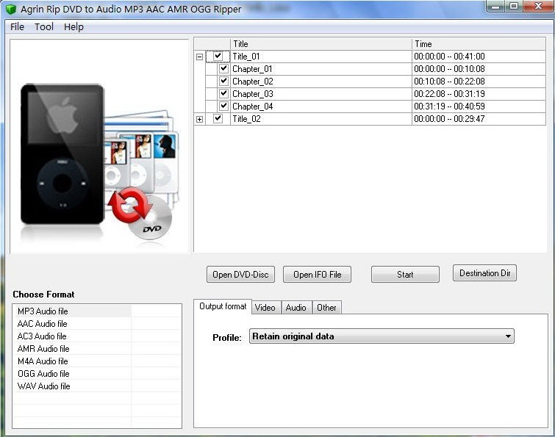The image size is (555, 437).
Task: Select the Title_01 row name
Action: [246, 57]
